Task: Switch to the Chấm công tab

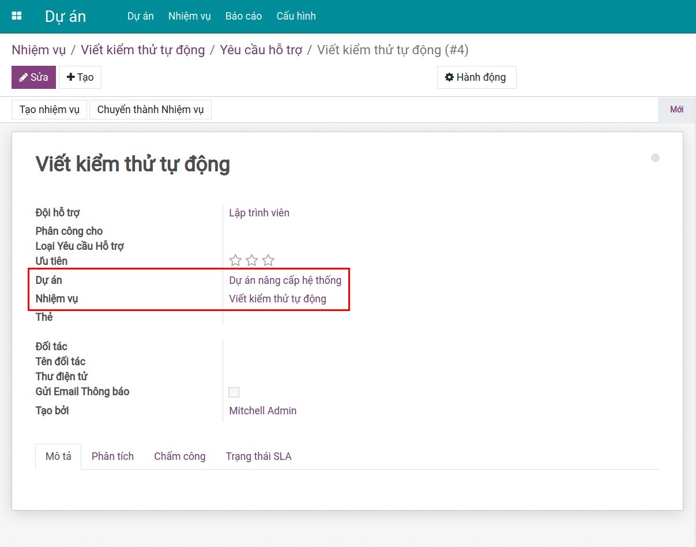Action: point(179,456)
